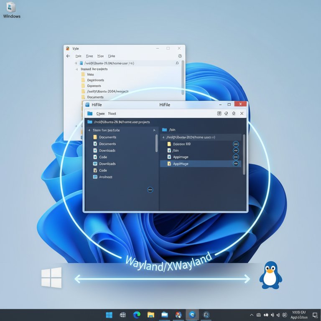Expand the /nslp Ubente-2024/home user node
Screen dimensions: 321x321
[163, 138]
